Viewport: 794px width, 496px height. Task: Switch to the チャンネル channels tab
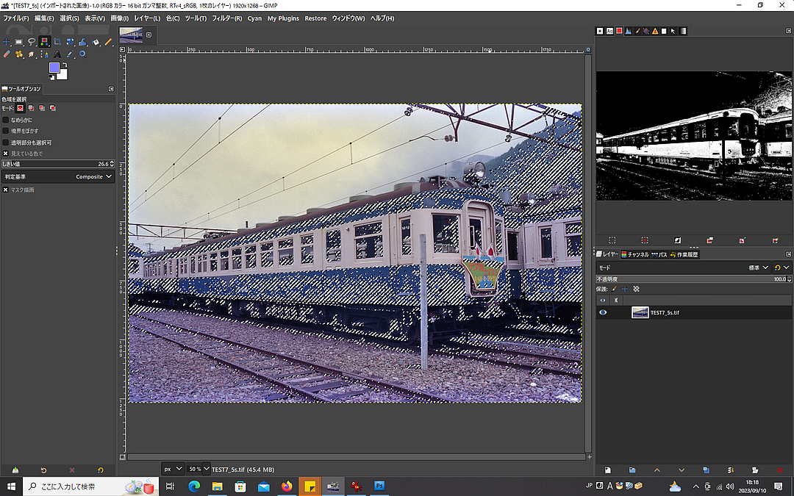pos(635,254)
